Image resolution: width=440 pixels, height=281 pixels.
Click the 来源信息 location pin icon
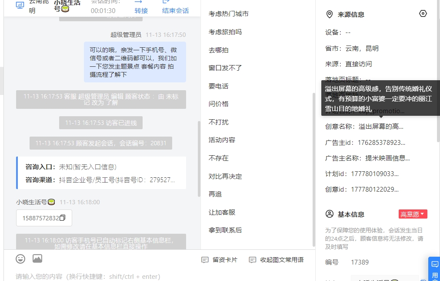click(330, 14)
